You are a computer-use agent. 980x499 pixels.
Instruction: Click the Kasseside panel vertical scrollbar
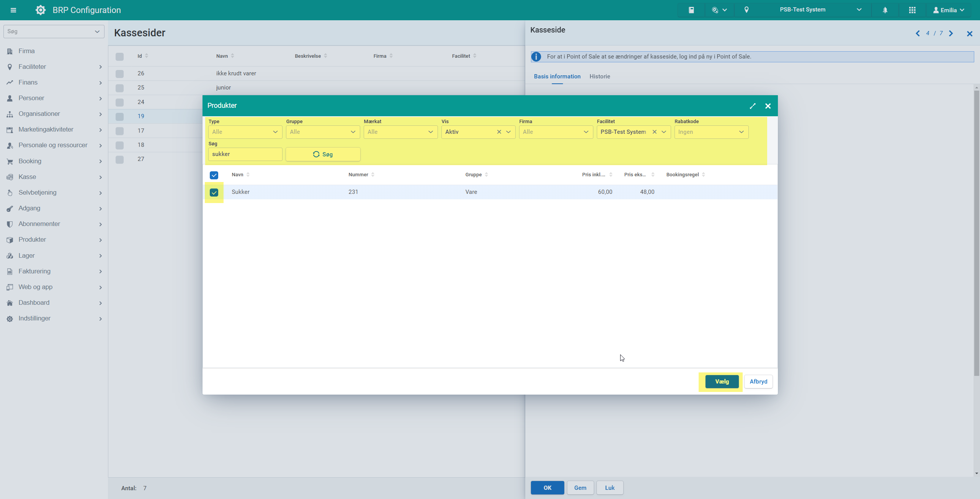977,233
